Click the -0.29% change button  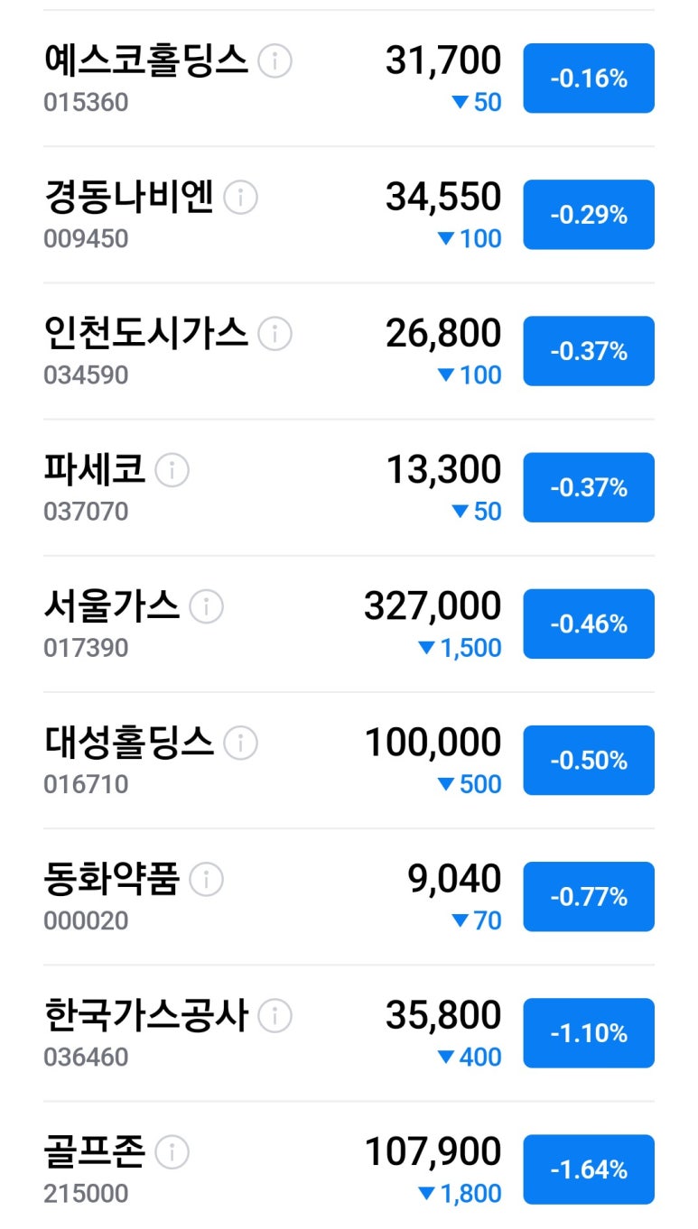pos(589,215)
